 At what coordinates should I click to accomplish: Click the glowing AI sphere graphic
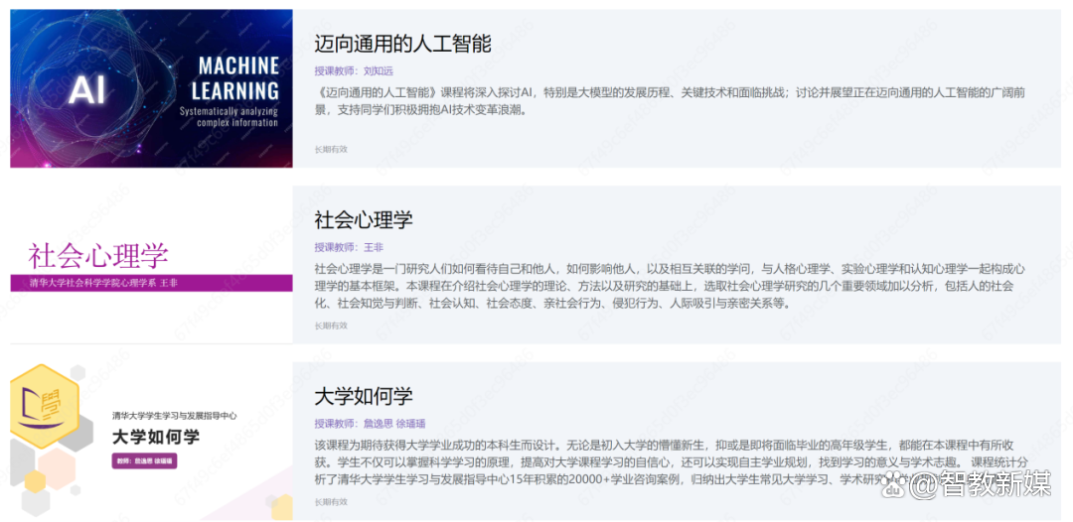[87, 90]
